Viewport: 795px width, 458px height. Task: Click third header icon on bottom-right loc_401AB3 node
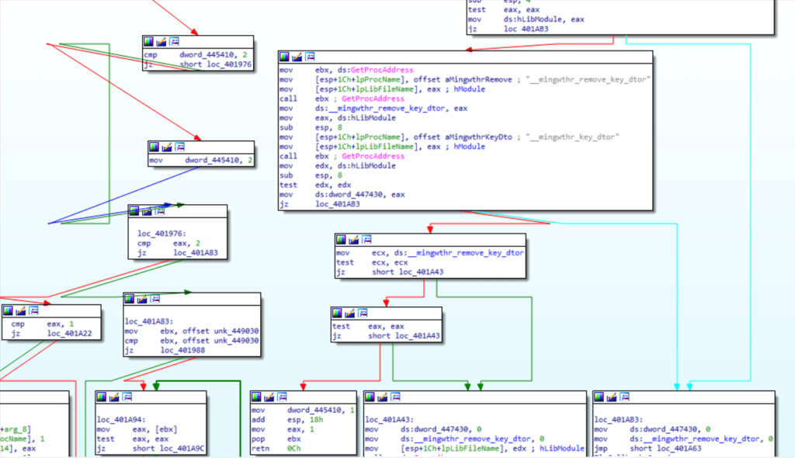click(x=625, y=397)
